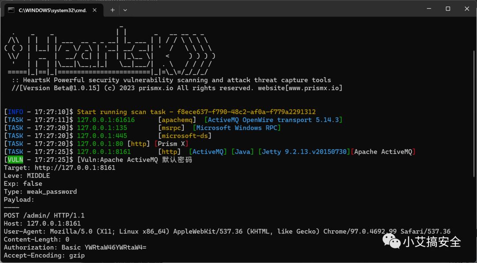Viewport: 477px width, 263px height.
Task: Click the Content-Length: 0 line
Action: point(37,239)
